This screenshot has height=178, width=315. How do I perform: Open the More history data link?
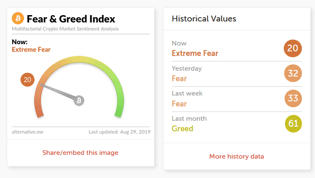tap(236, 157)
